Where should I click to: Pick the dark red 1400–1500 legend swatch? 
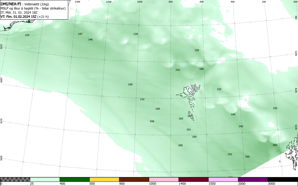pos(193,179)
